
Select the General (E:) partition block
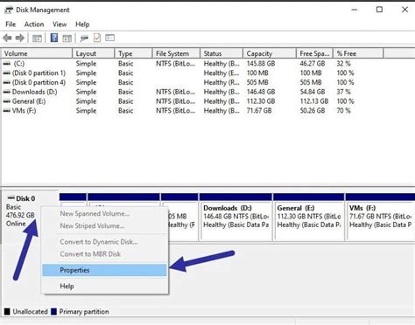click(309, 217)
